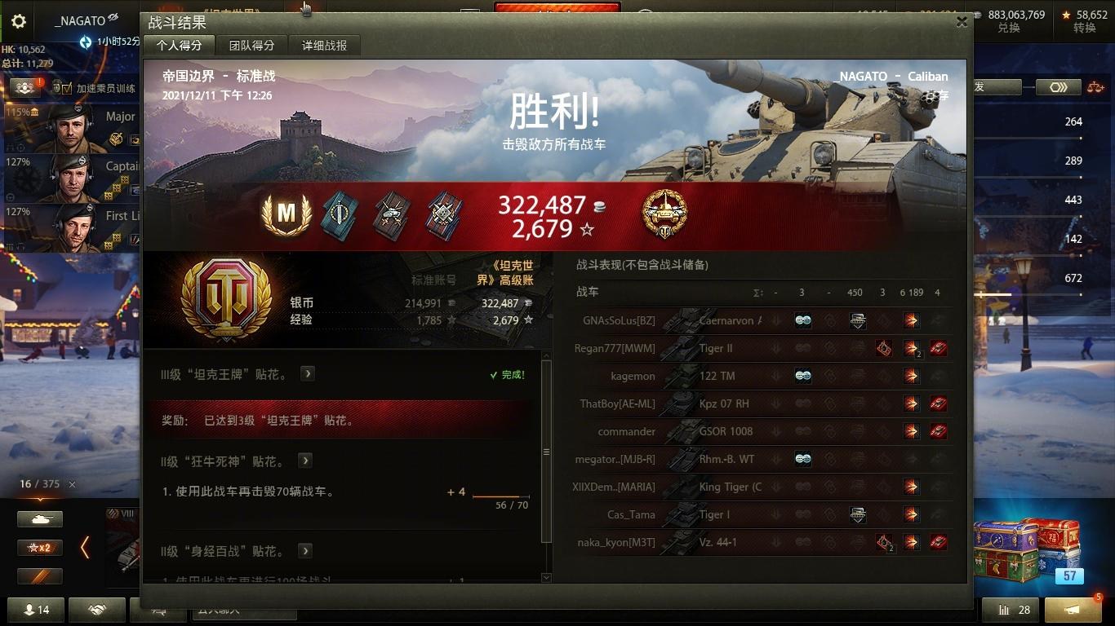Viewport: 1115px width, 626px height.
Task: Open the notifications megaphone icon
Action: click(x=1073, y=610)
